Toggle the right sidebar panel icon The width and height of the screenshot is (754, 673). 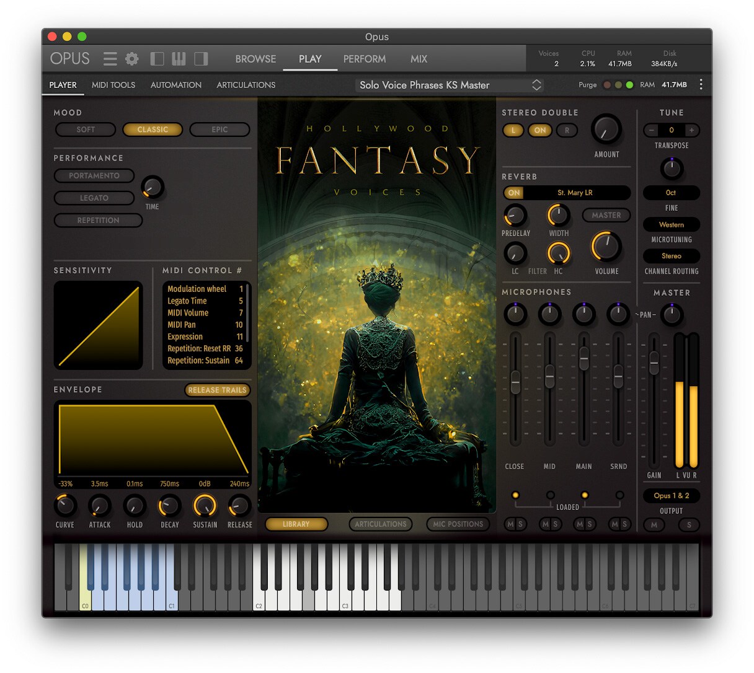[201, 59]
